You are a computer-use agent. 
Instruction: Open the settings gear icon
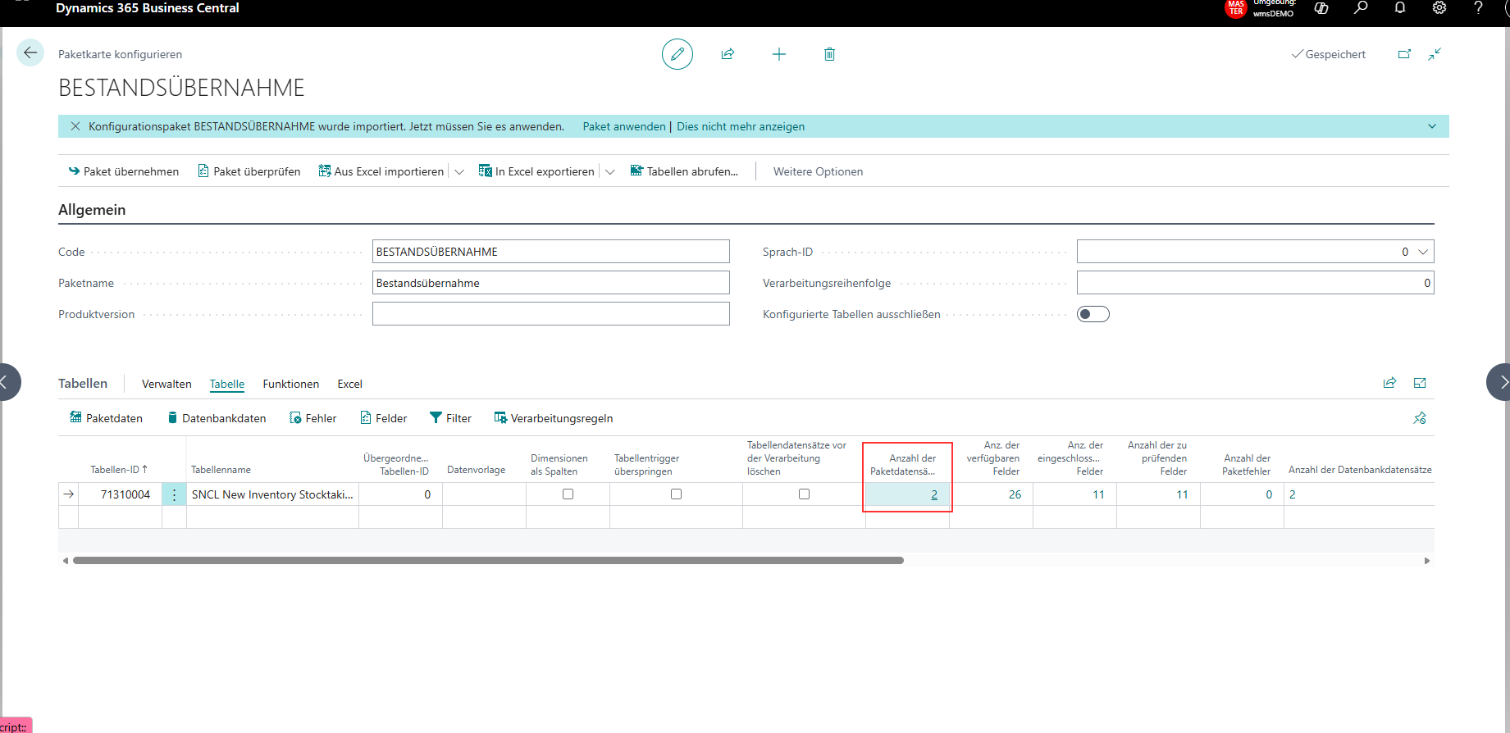[x=1439, y=8]
